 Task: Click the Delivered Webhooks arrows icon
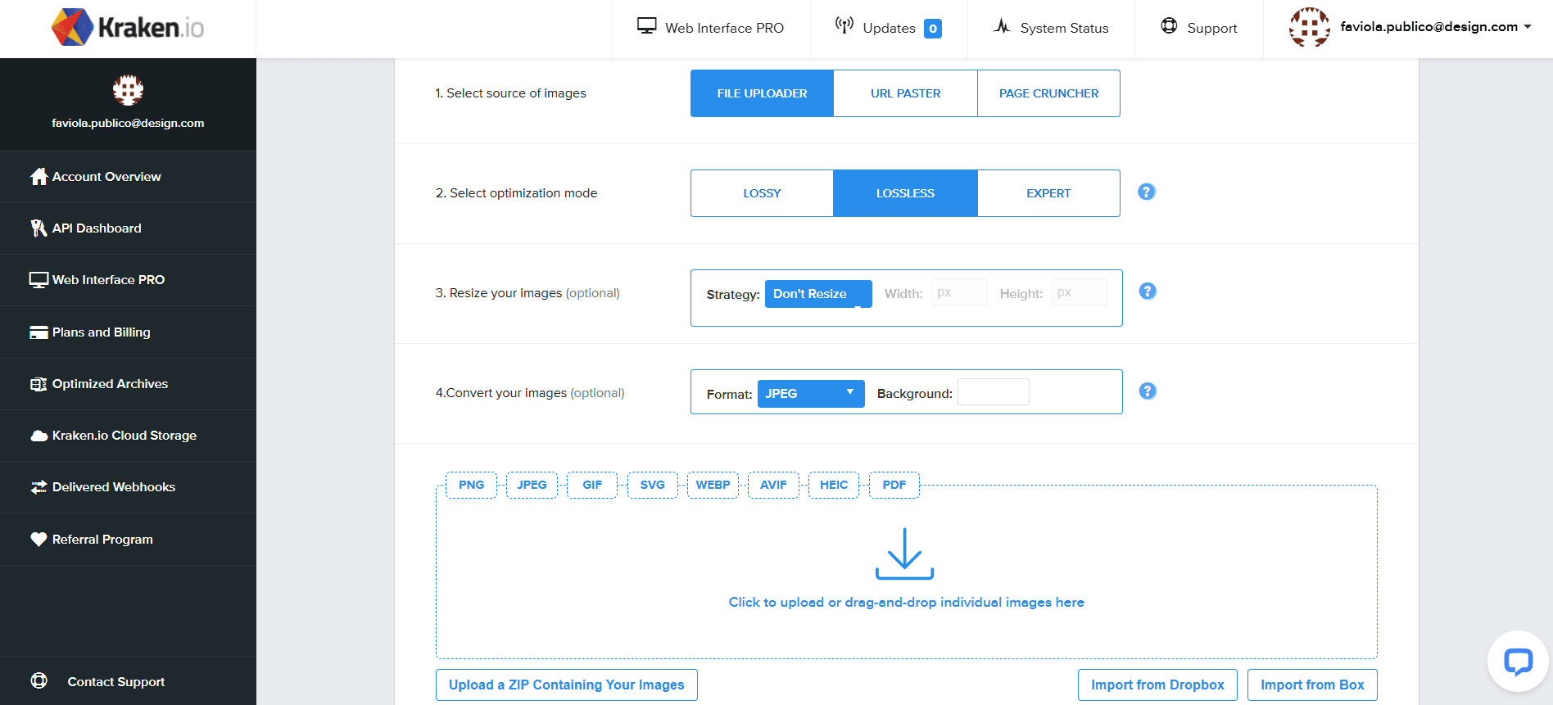tap(38, 487)
